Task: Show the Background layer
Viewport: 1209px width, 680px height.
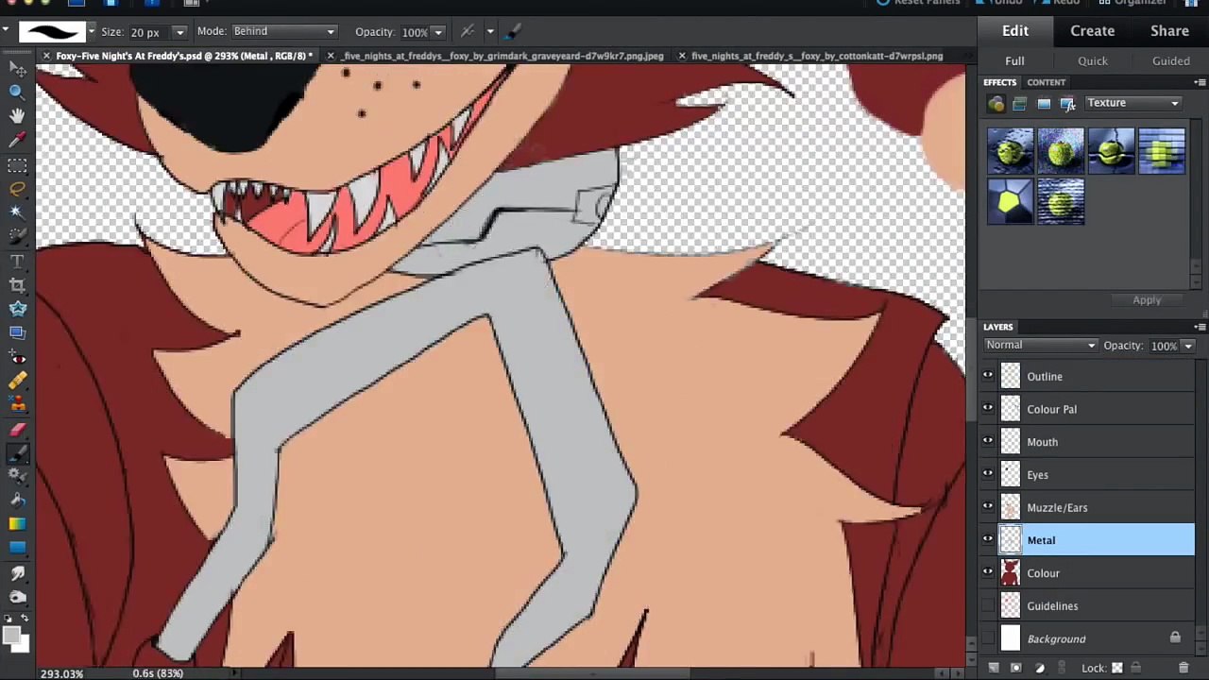Action: coord(988,638)
